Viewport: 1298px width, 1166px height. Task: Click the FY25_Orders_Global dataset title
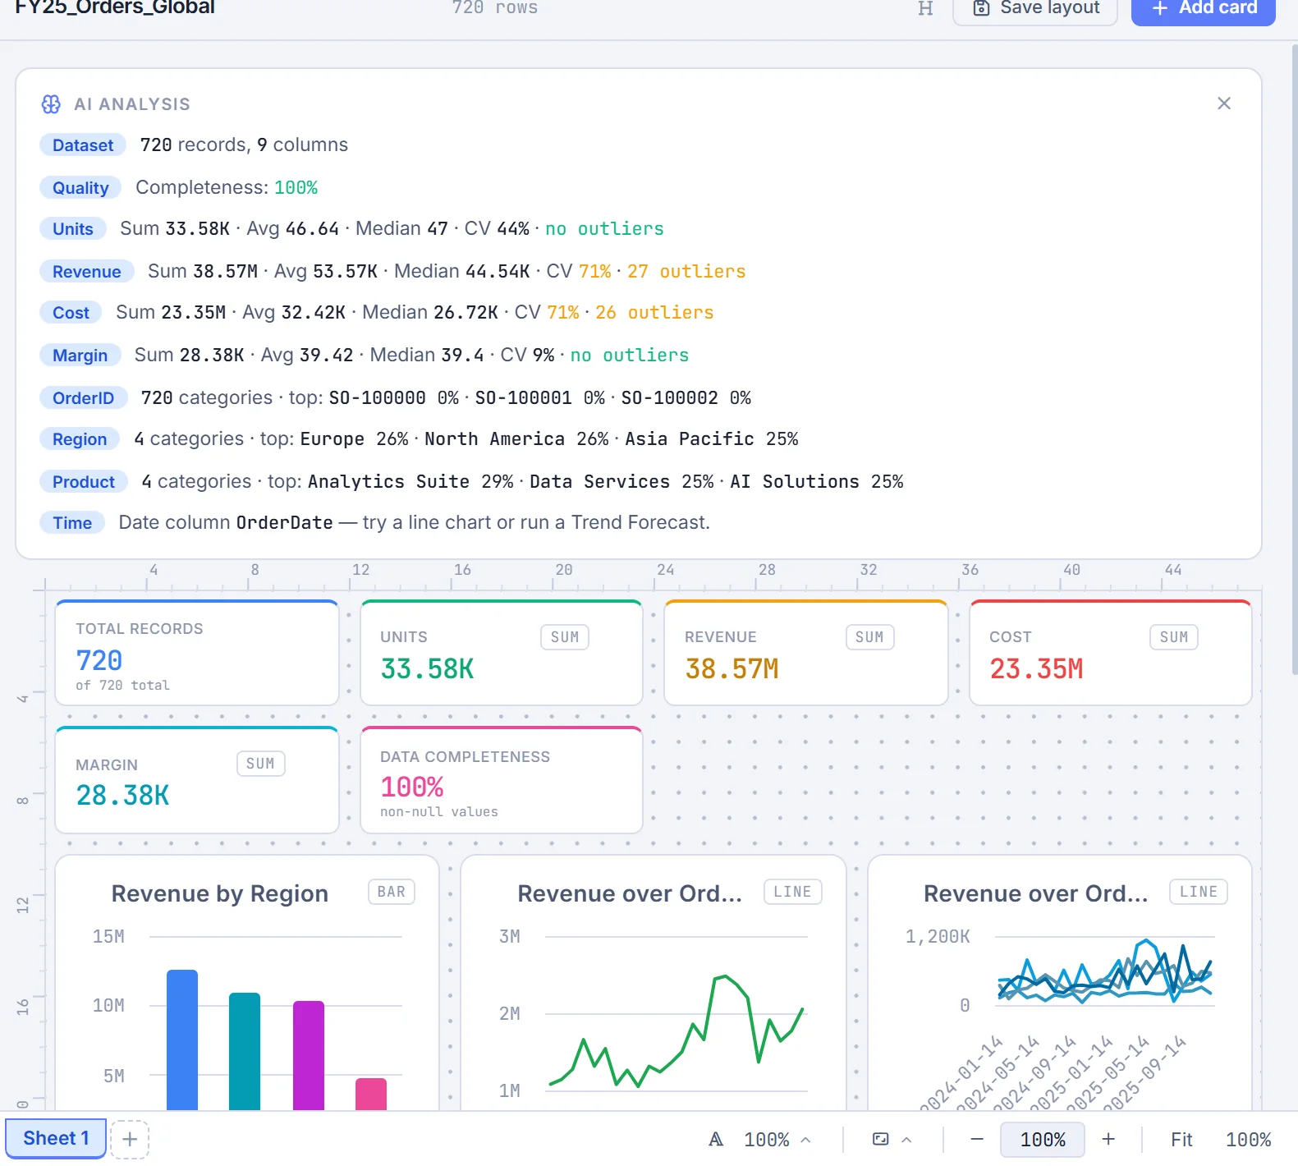click(x=115, y=7)
